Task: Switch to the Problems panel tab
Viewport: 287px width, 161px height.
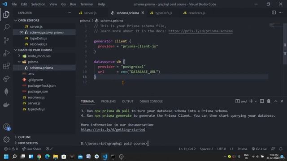Action: 108,102
